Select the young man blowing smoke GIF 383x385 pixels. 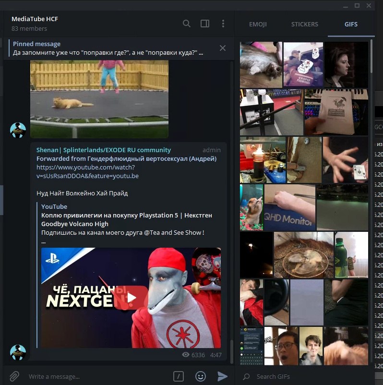[311, 346]
